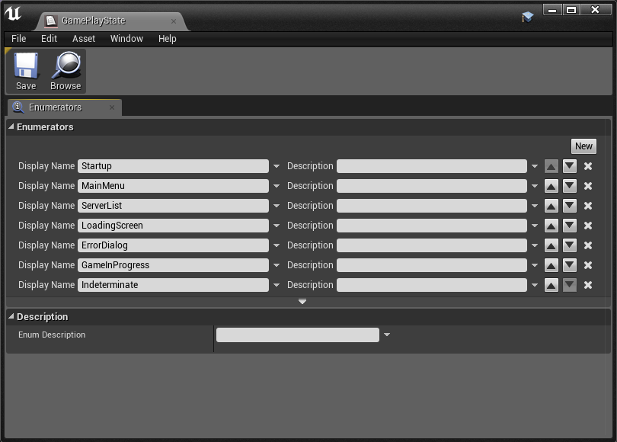
Task: Open ErrorDialog description dropdown arrow
Action: [535, 245]
